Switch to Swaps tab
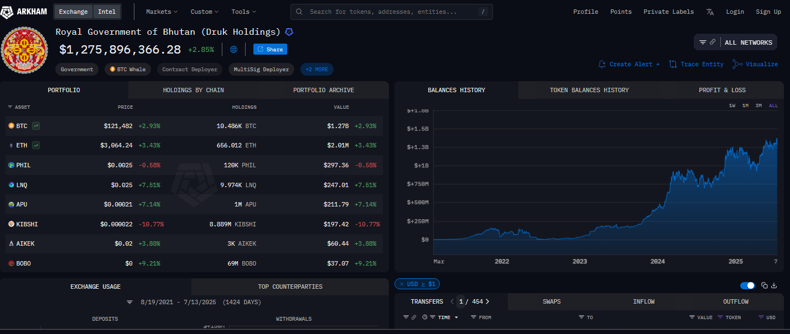The image size is (790, 334). [552, 301]
